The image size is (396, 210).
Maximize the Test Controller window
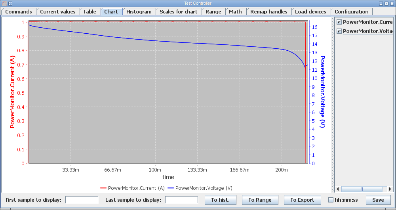tap(386, 3)
